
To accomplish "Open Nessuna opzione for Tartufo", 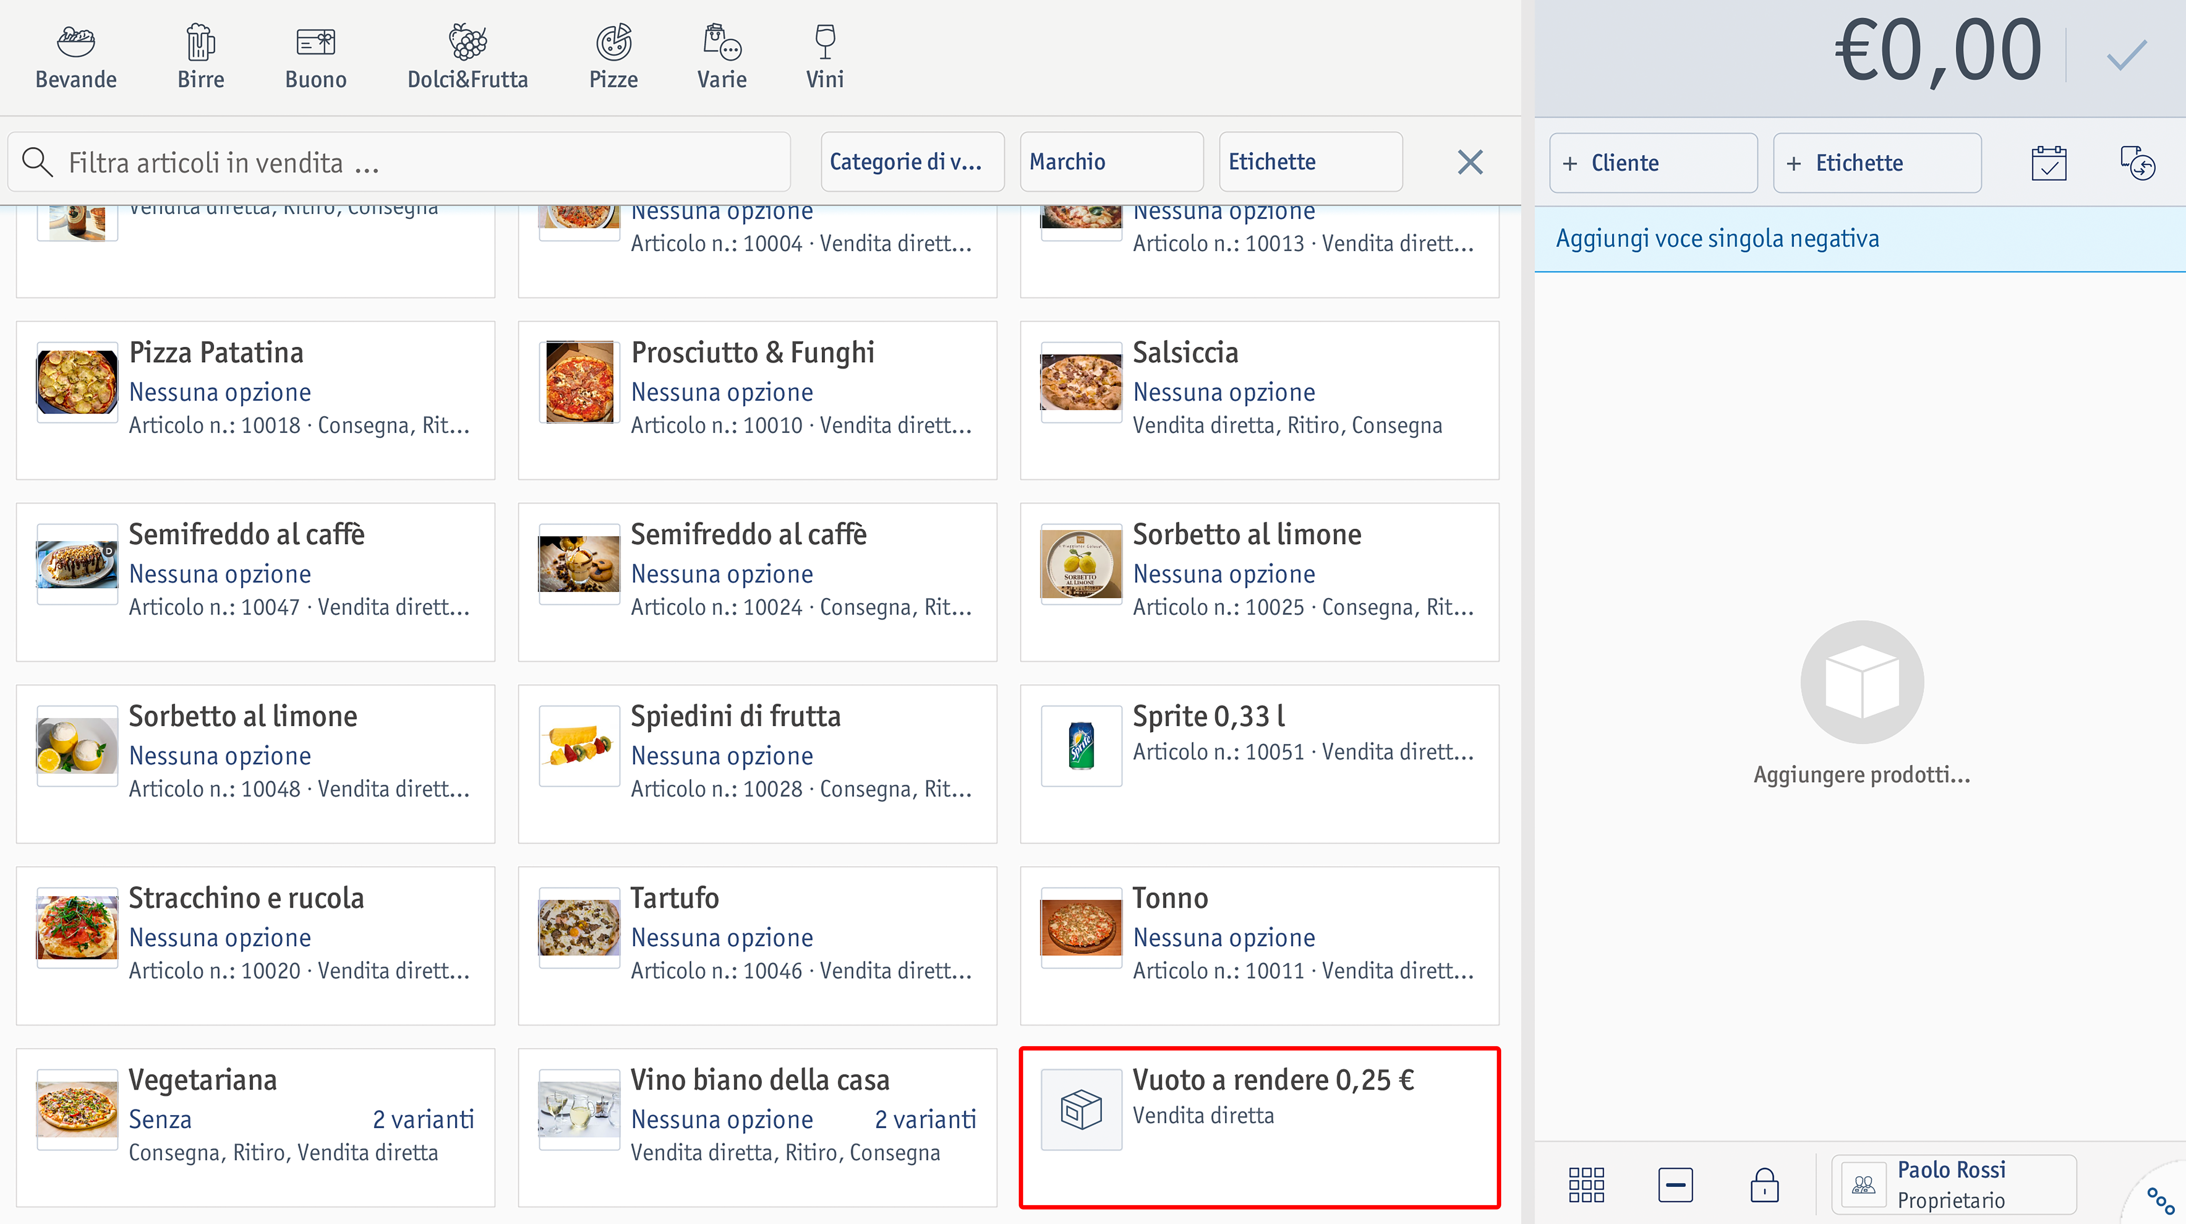I will [722, 937].
